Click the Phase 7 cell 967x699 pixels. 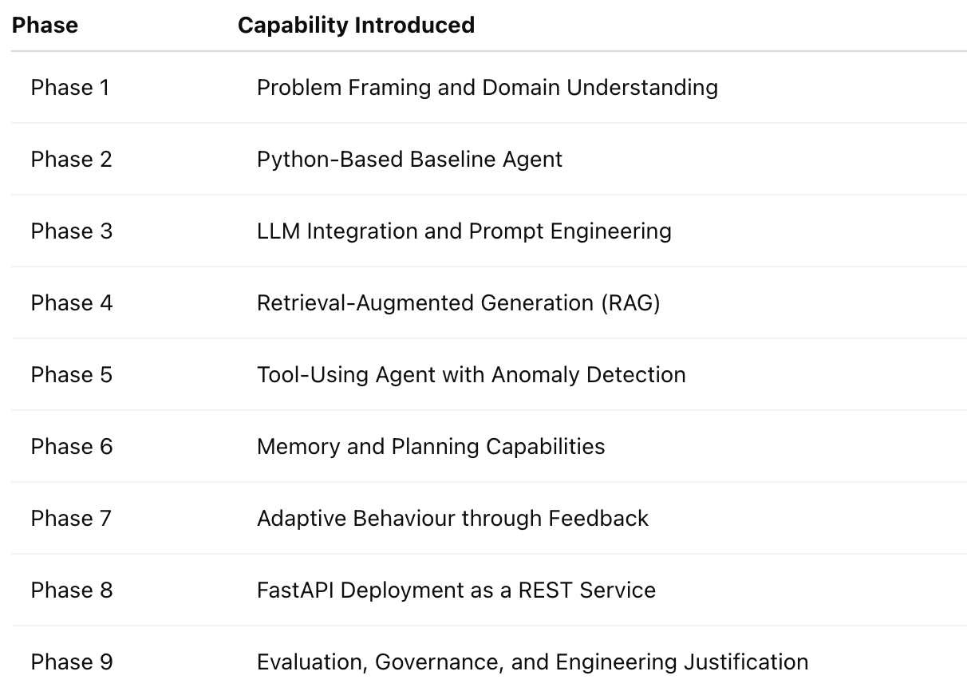[72, 519]
